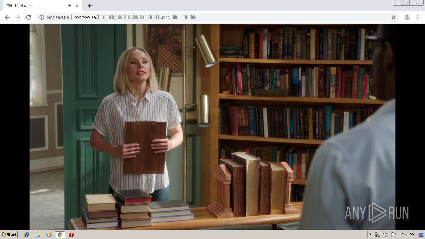Open the media player taskbar icon
Screen dimensions: 425x239
49,235
